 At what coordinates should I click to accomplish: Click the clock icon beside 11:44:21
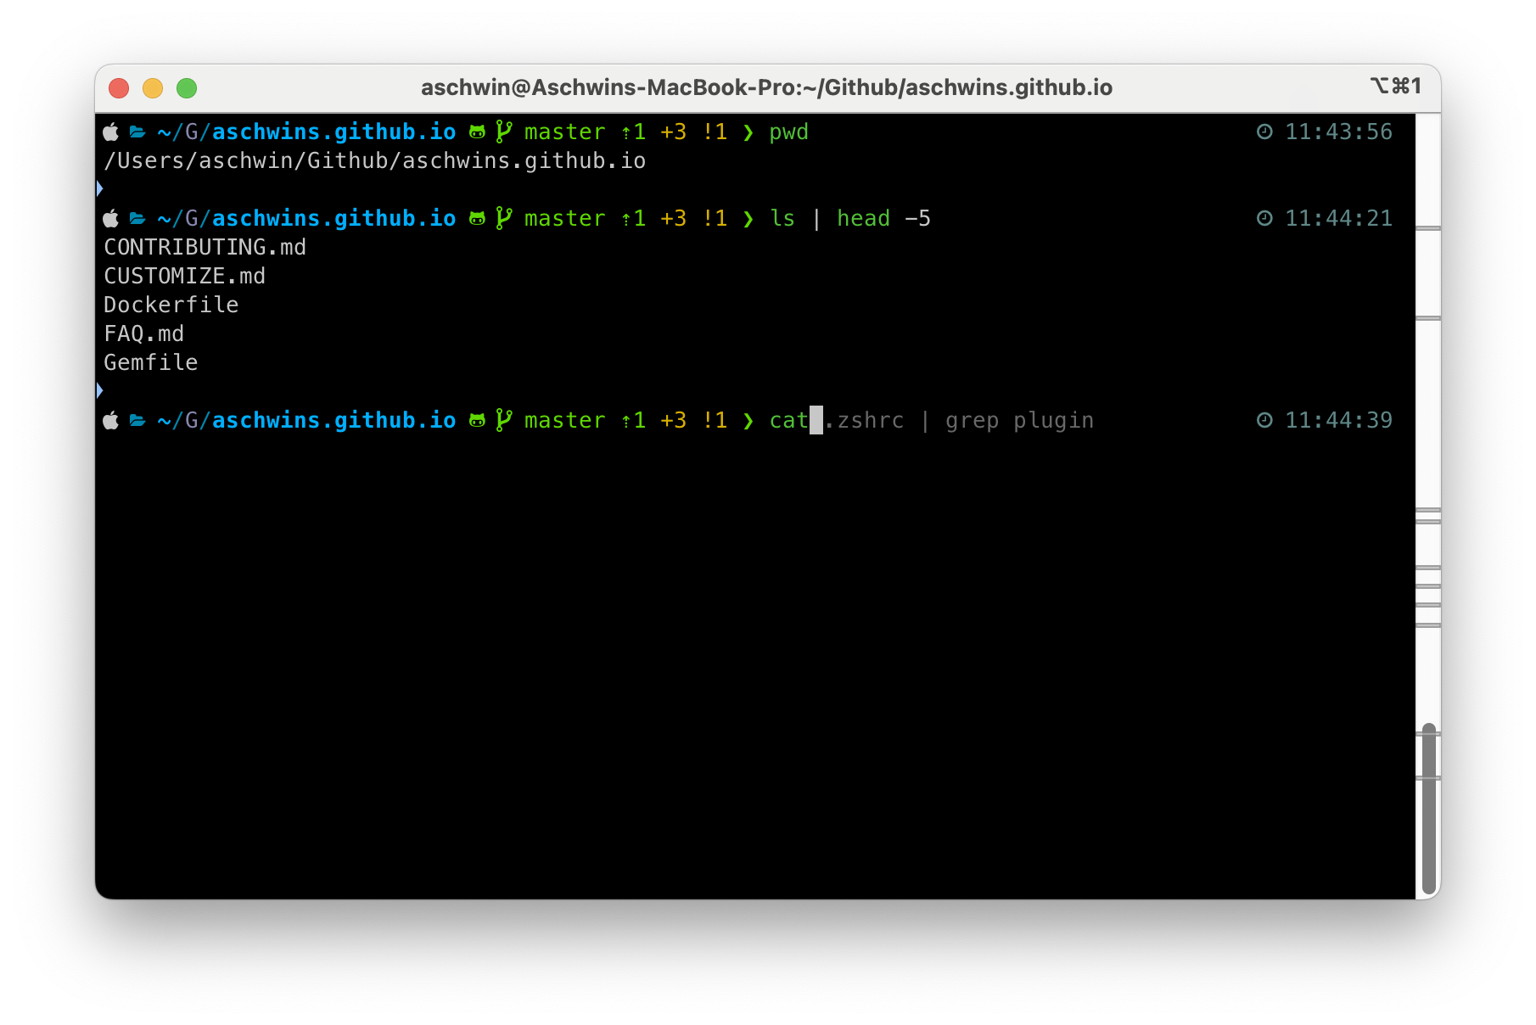[x=1264, y=218]
